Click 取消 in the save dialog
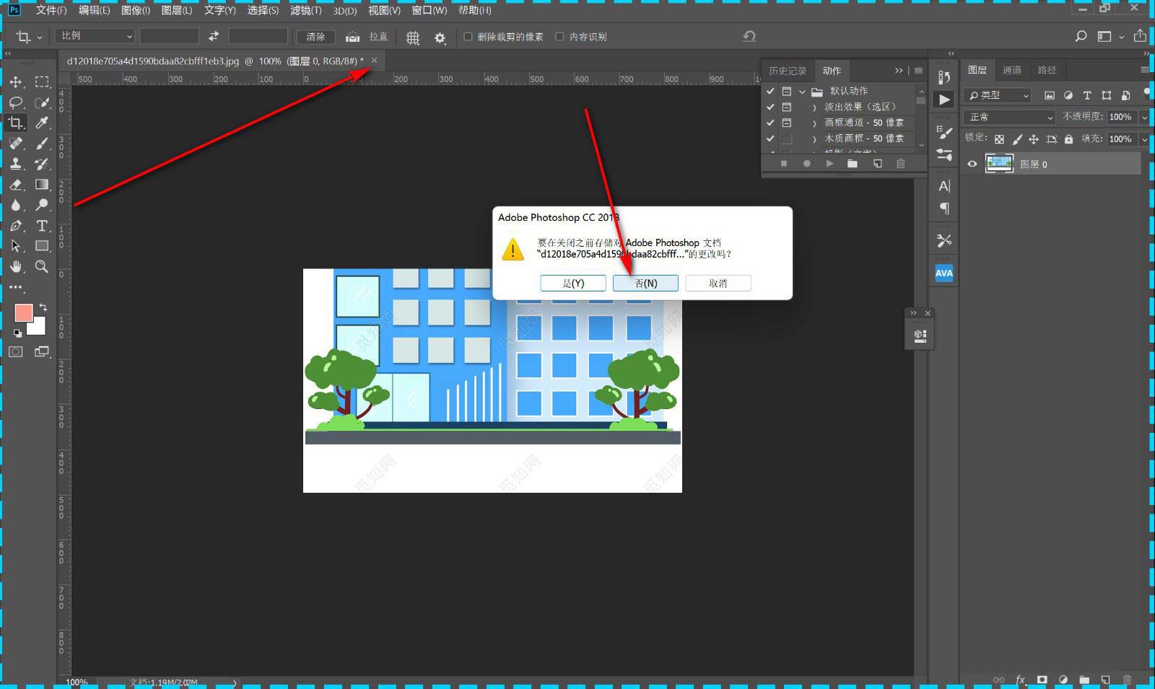 [x=718, y=284]
